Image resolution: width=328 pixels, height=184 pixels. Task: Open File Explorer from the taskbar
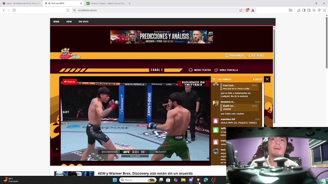pos(183,180)
